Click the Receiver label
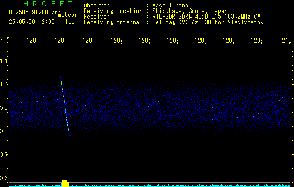Viewport: 294px width, 187px height. pyautogui.click(x=97, y=17)
